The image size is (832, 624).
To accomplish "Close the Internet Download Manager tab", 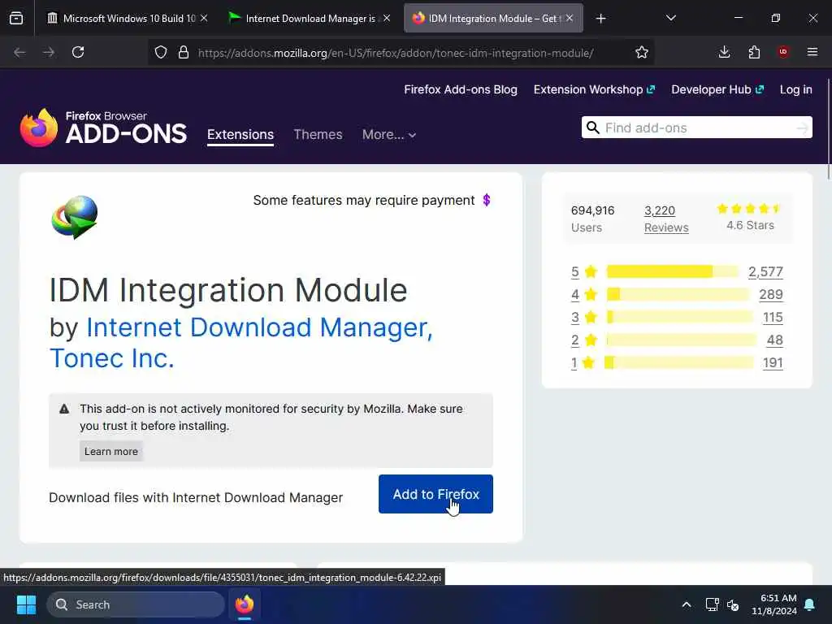I will click(387, 19).
